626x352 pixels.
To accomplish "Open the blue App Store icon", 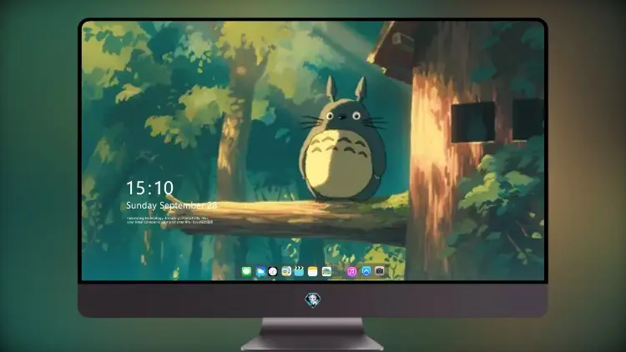I will coord(366,271).
